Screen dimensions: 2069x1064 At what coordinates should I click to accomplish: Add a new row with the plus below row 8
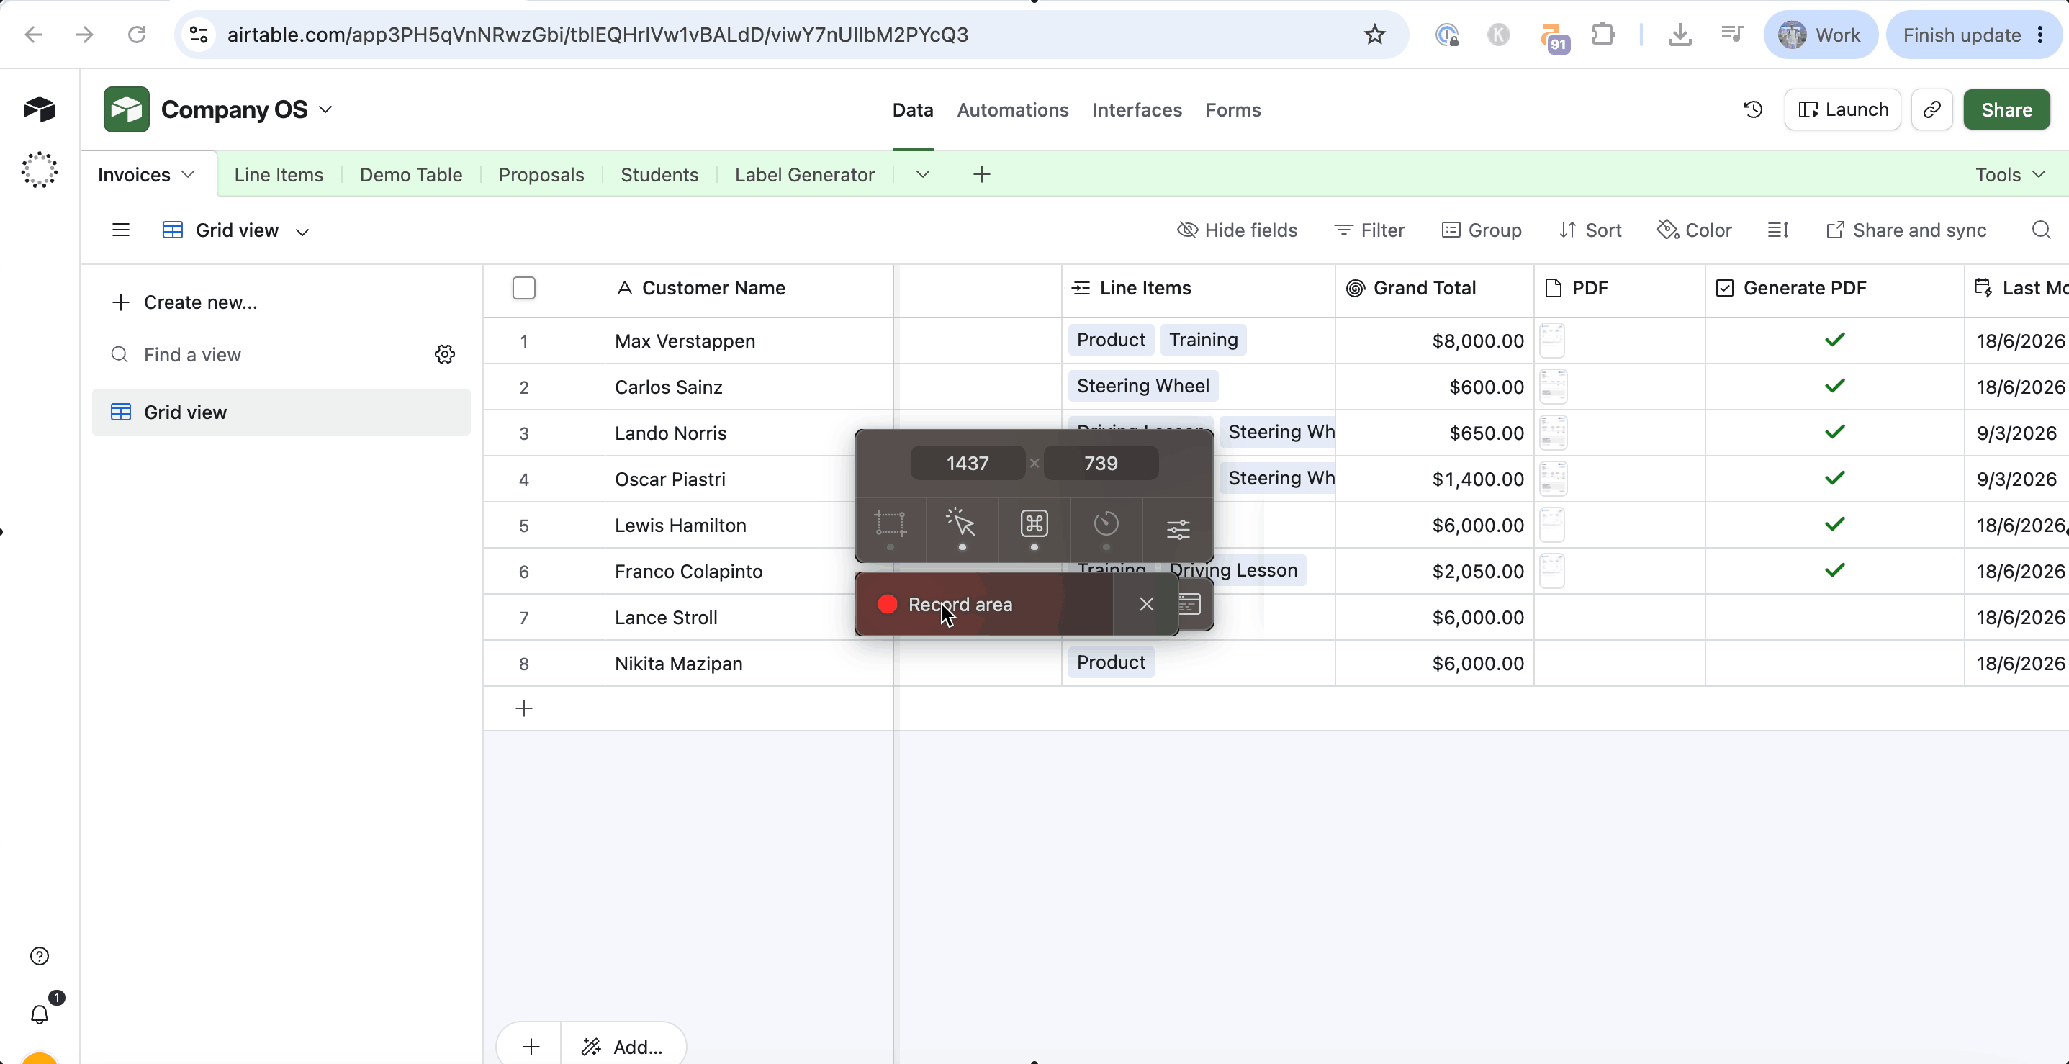point(523,708)
